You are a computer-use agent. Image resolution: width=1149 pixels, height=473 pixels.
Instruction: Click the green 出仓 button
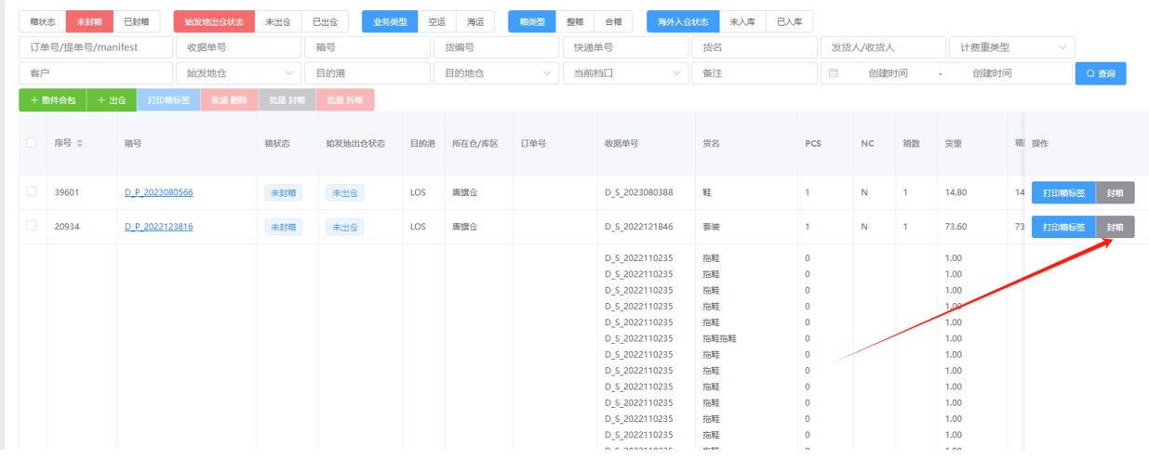click(x=112, y=100)
